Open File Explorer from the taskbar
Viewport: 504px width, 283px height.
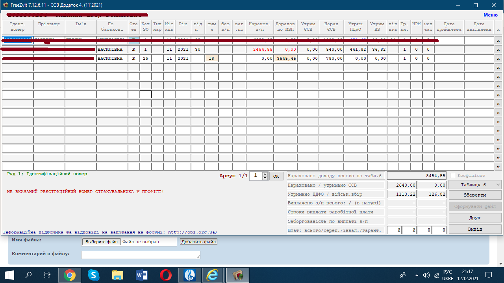[x=117, y=276]
